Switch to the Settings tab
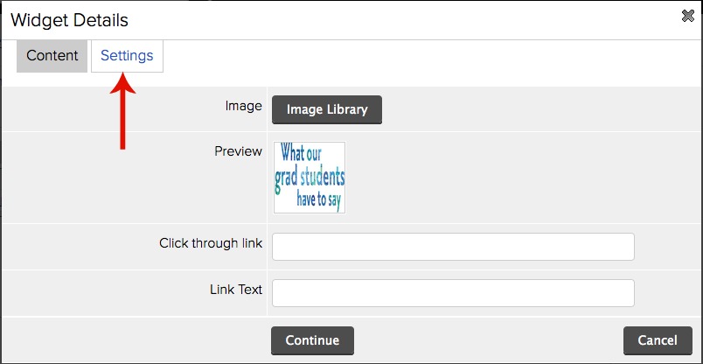This screenshot has height=364, width=703. [127, 56]
